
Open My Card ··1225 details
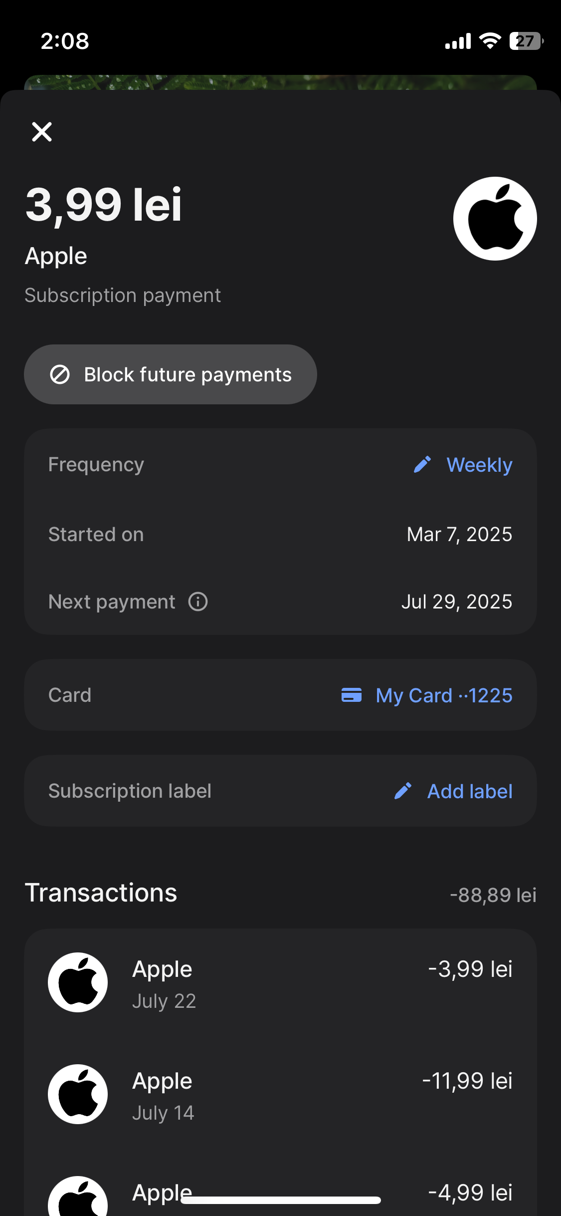point(444,695)
